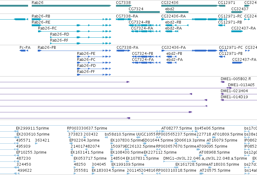Select the DME1-005B02.R clone
257x175 pixels.
coord(223,82)
